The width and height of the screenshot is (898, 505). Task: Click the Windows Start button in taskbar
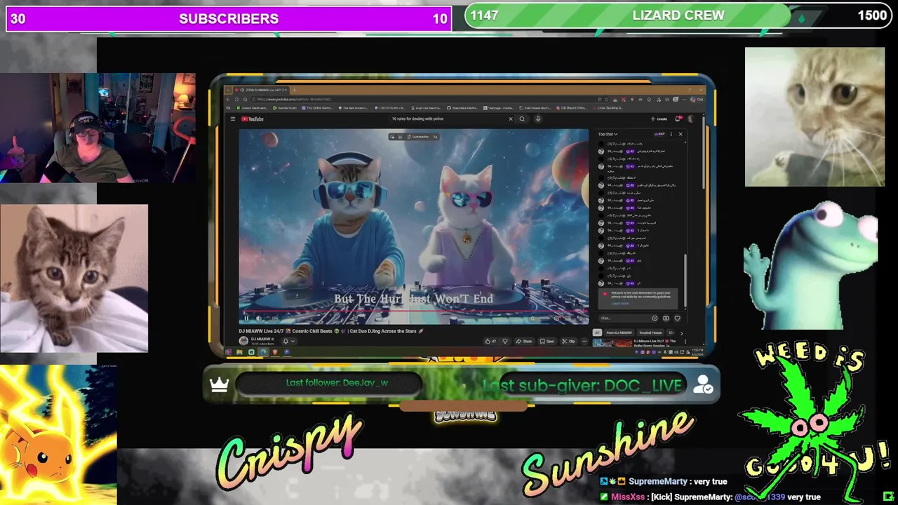229,352
